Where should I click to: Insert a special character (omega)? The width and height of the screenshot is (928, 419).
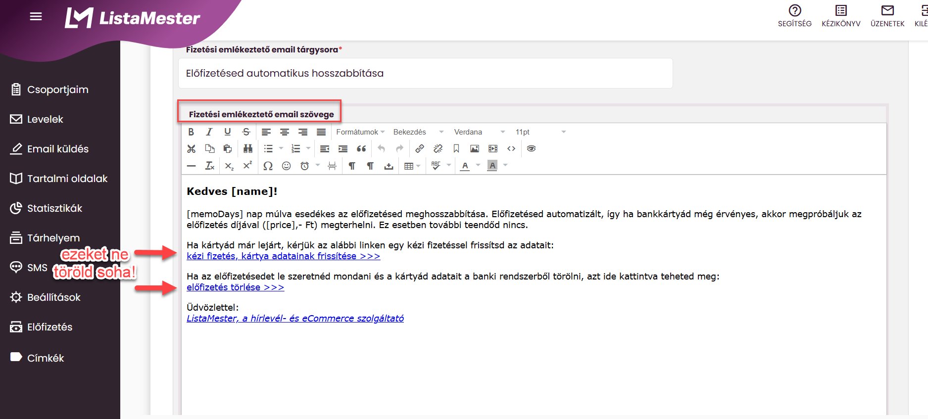[x=268, y=166]
